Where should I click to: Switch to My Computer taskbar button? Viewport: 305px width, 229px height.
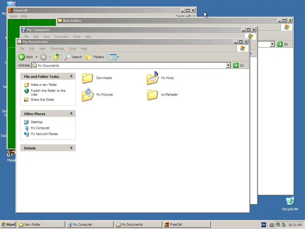click(x=90, y=225)
